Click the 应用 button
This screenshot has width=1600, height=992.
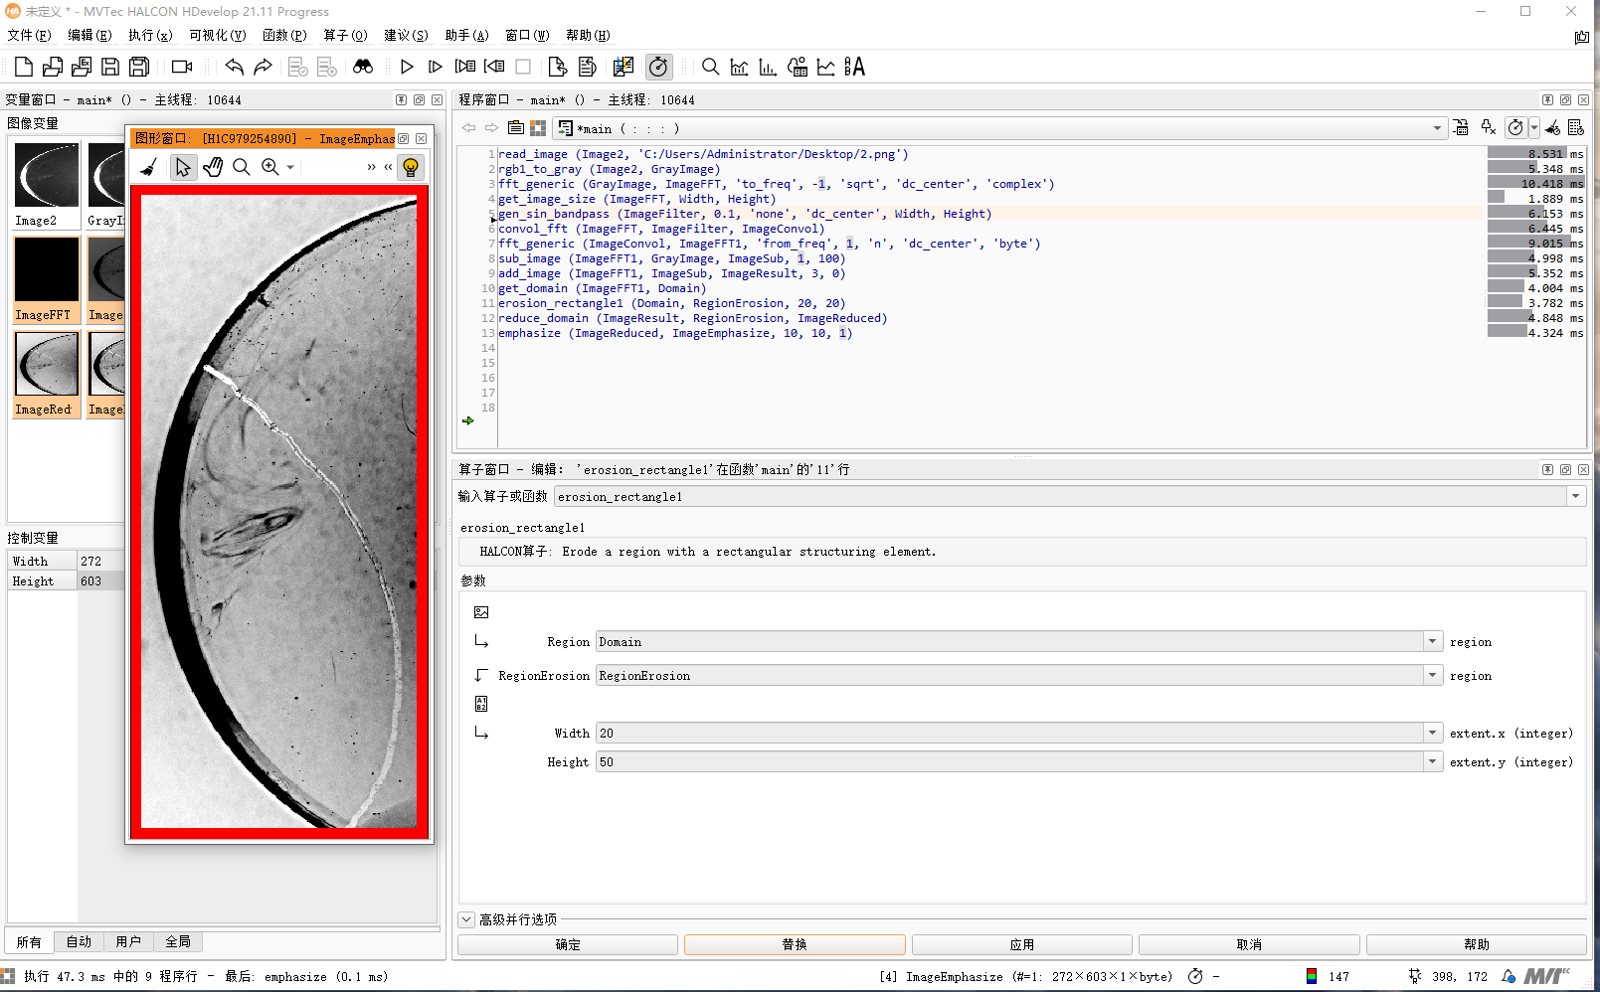(1022, 944)
